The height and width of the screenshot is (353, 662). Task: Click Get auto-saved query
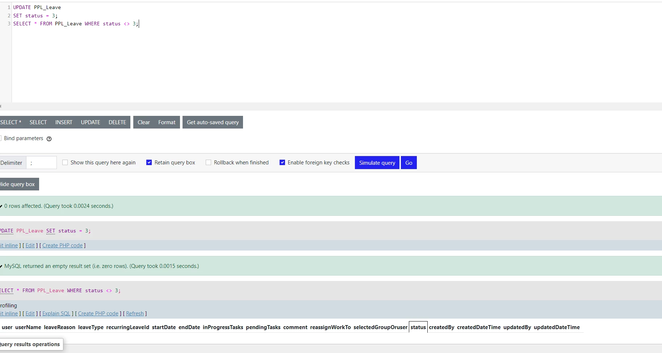click(x=213, y=122)
